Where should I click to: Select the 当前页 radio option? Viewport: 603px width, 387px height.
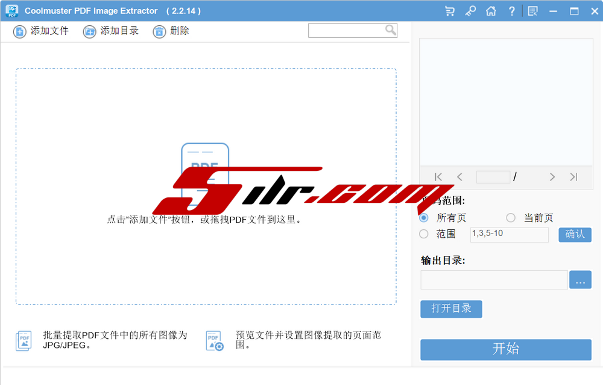pyautogui.click(x=511, y=218)
